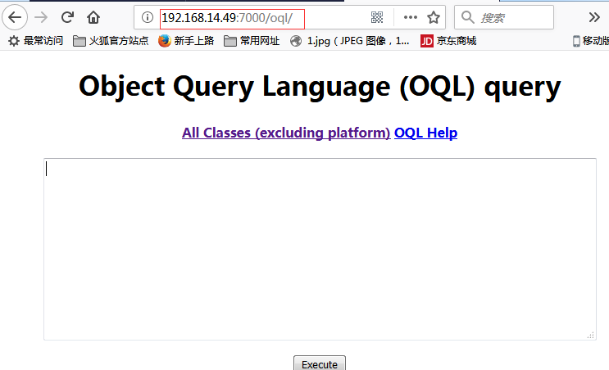
Task: Click the QR code icon in address bar
Action: (x=377, y=17)
